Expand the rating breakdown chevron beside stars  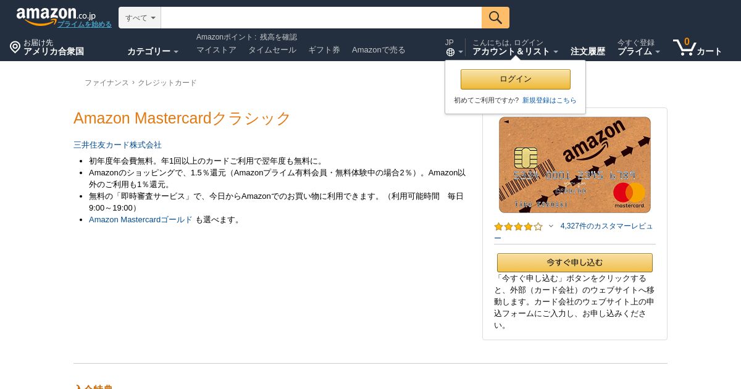(x=551, y=226)
